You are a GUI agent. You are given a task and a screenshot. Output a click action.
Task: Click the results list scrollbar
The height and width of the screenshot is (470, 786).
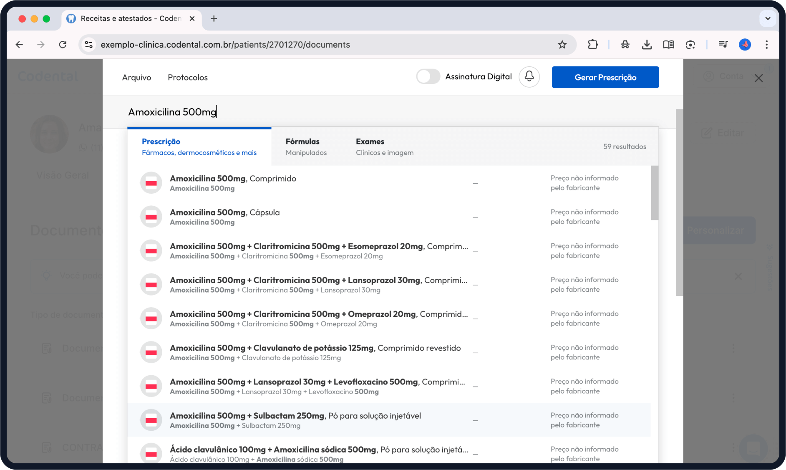[655, 193]
